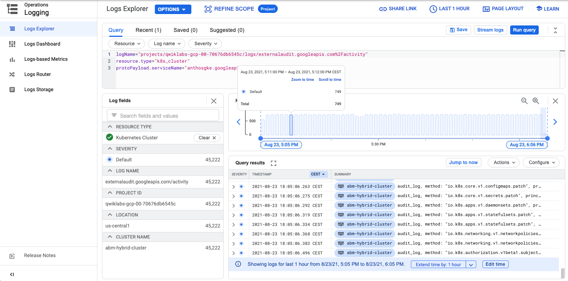Viewport: 568px width, 281px height.
Task: Collapse the PROJECT ID section
Action: click(x=110, y=193)
